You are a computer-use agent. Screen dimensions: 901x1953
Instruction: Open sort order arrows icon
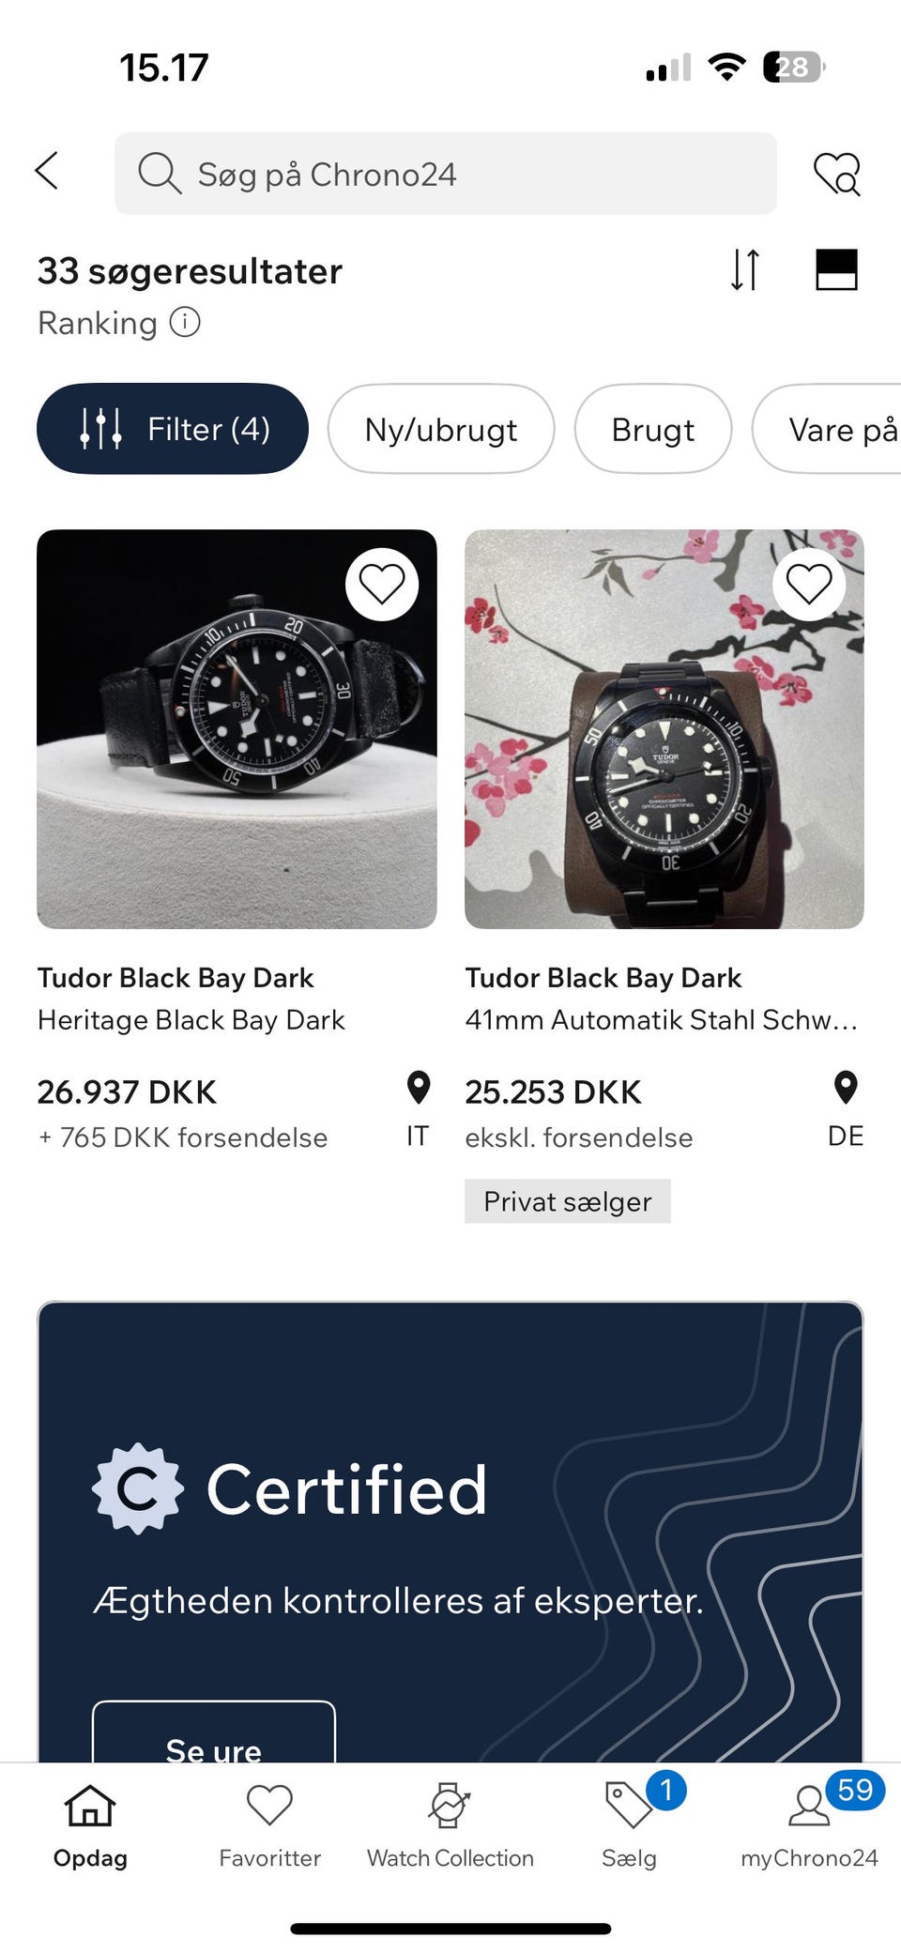click(x=745, y=270)
